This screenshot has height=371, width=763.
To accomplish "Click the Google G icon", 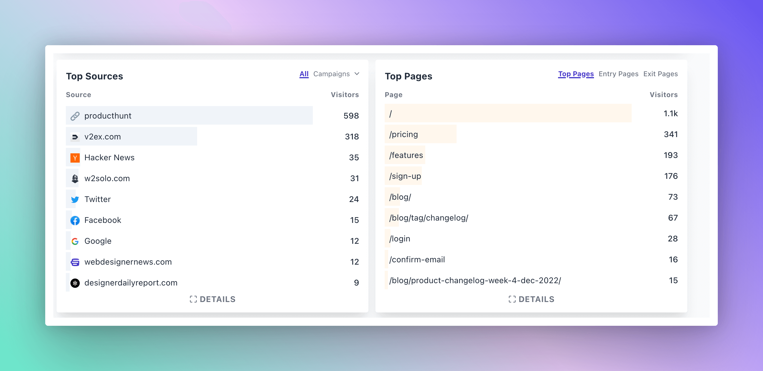I will point(75,241).
